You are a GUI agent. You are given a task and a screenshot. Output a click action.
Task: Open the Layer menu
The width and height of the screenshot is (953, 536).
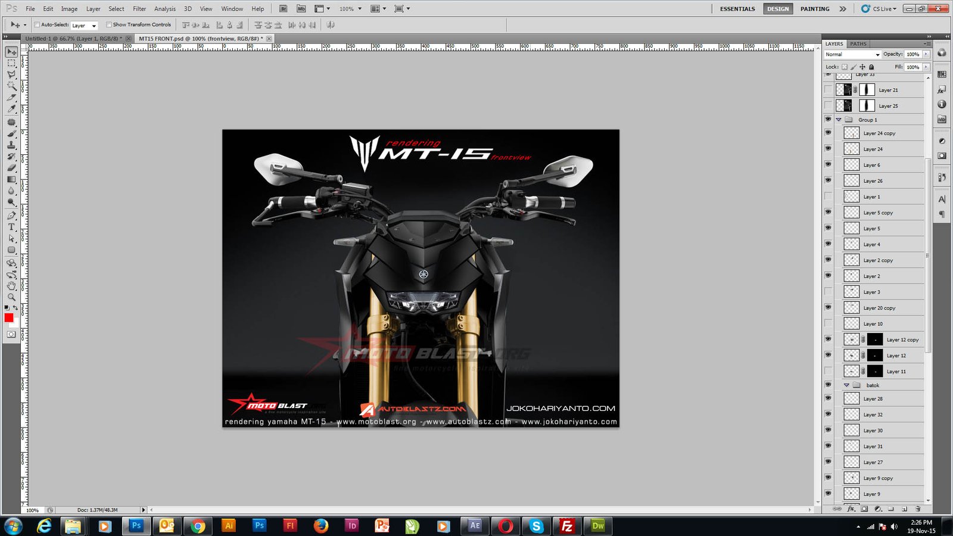(93, 9)
